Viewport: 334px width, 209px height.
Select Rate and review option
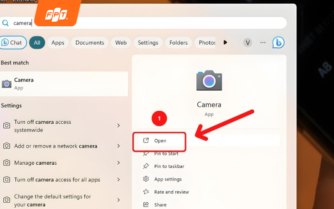(171, 192)
